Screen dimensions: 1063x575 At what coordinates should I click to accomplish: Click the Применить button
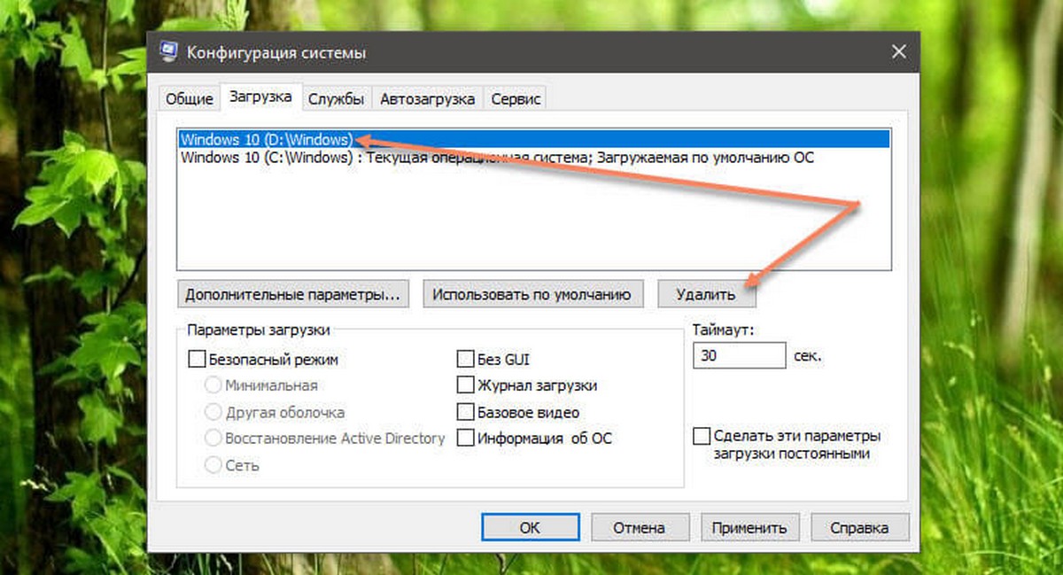[x=749, y=527]
